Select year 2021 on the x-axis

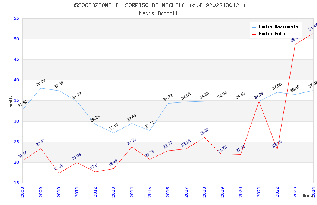pos(259,192)
